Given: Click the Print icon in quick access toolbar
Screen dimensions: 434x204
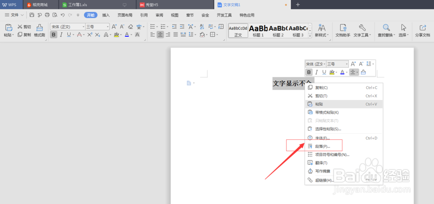Looking at the screenshot, I should 47,15.
